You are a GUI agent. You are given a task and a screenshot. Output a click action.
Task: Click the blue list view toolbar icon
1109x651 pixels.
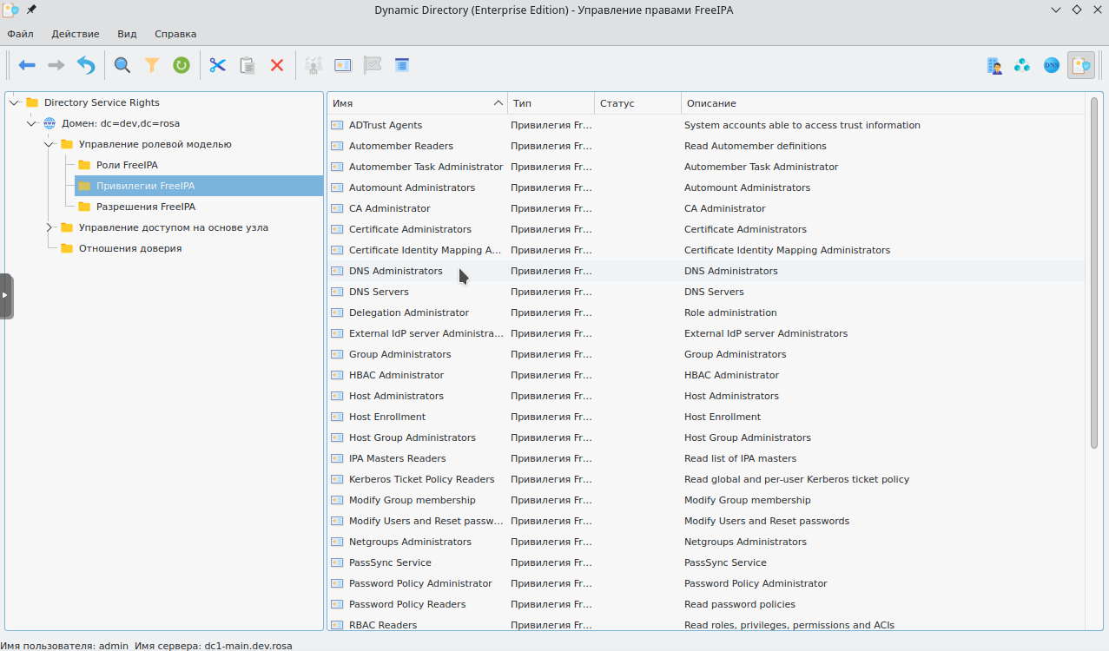click(x=402, y=65)
